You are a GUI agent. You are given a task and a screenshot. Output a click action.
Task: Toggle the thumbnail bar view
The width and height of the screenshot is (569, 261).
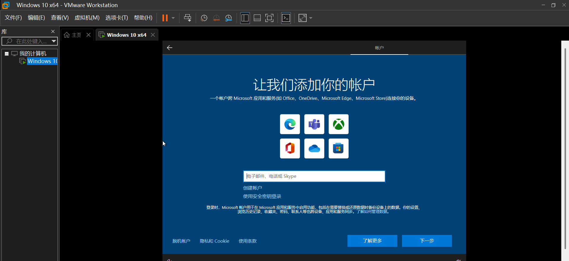257,18
